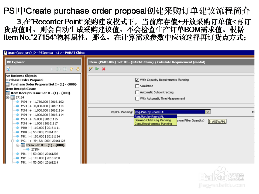
Task: Uncheck With Capacity Requirements Planning
Action: coord(137,80)
